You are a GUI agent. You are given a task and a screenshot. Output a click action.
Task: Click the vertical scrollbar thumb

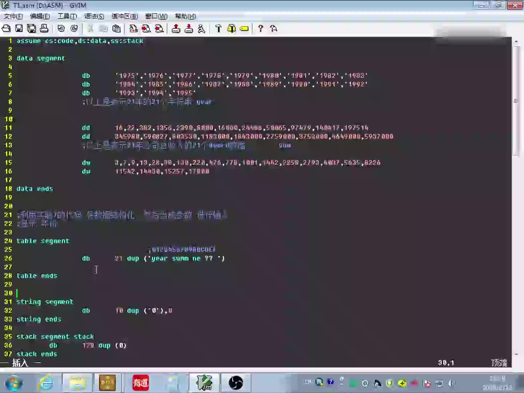516,101
